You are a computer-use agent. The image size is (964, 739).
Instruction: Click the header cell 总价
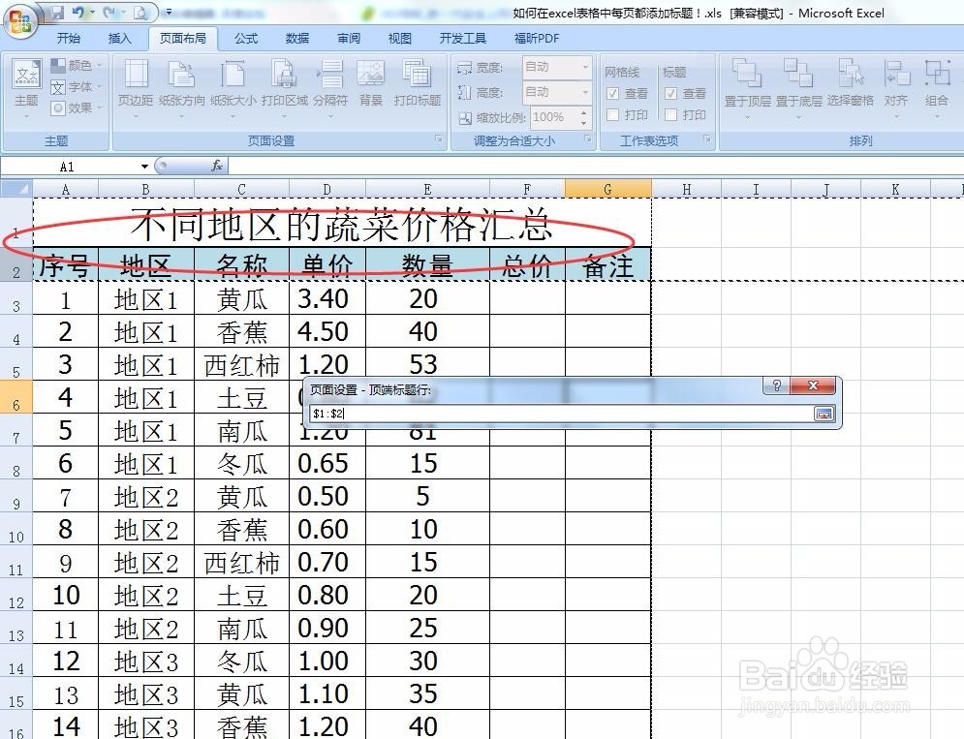(527, 265)
